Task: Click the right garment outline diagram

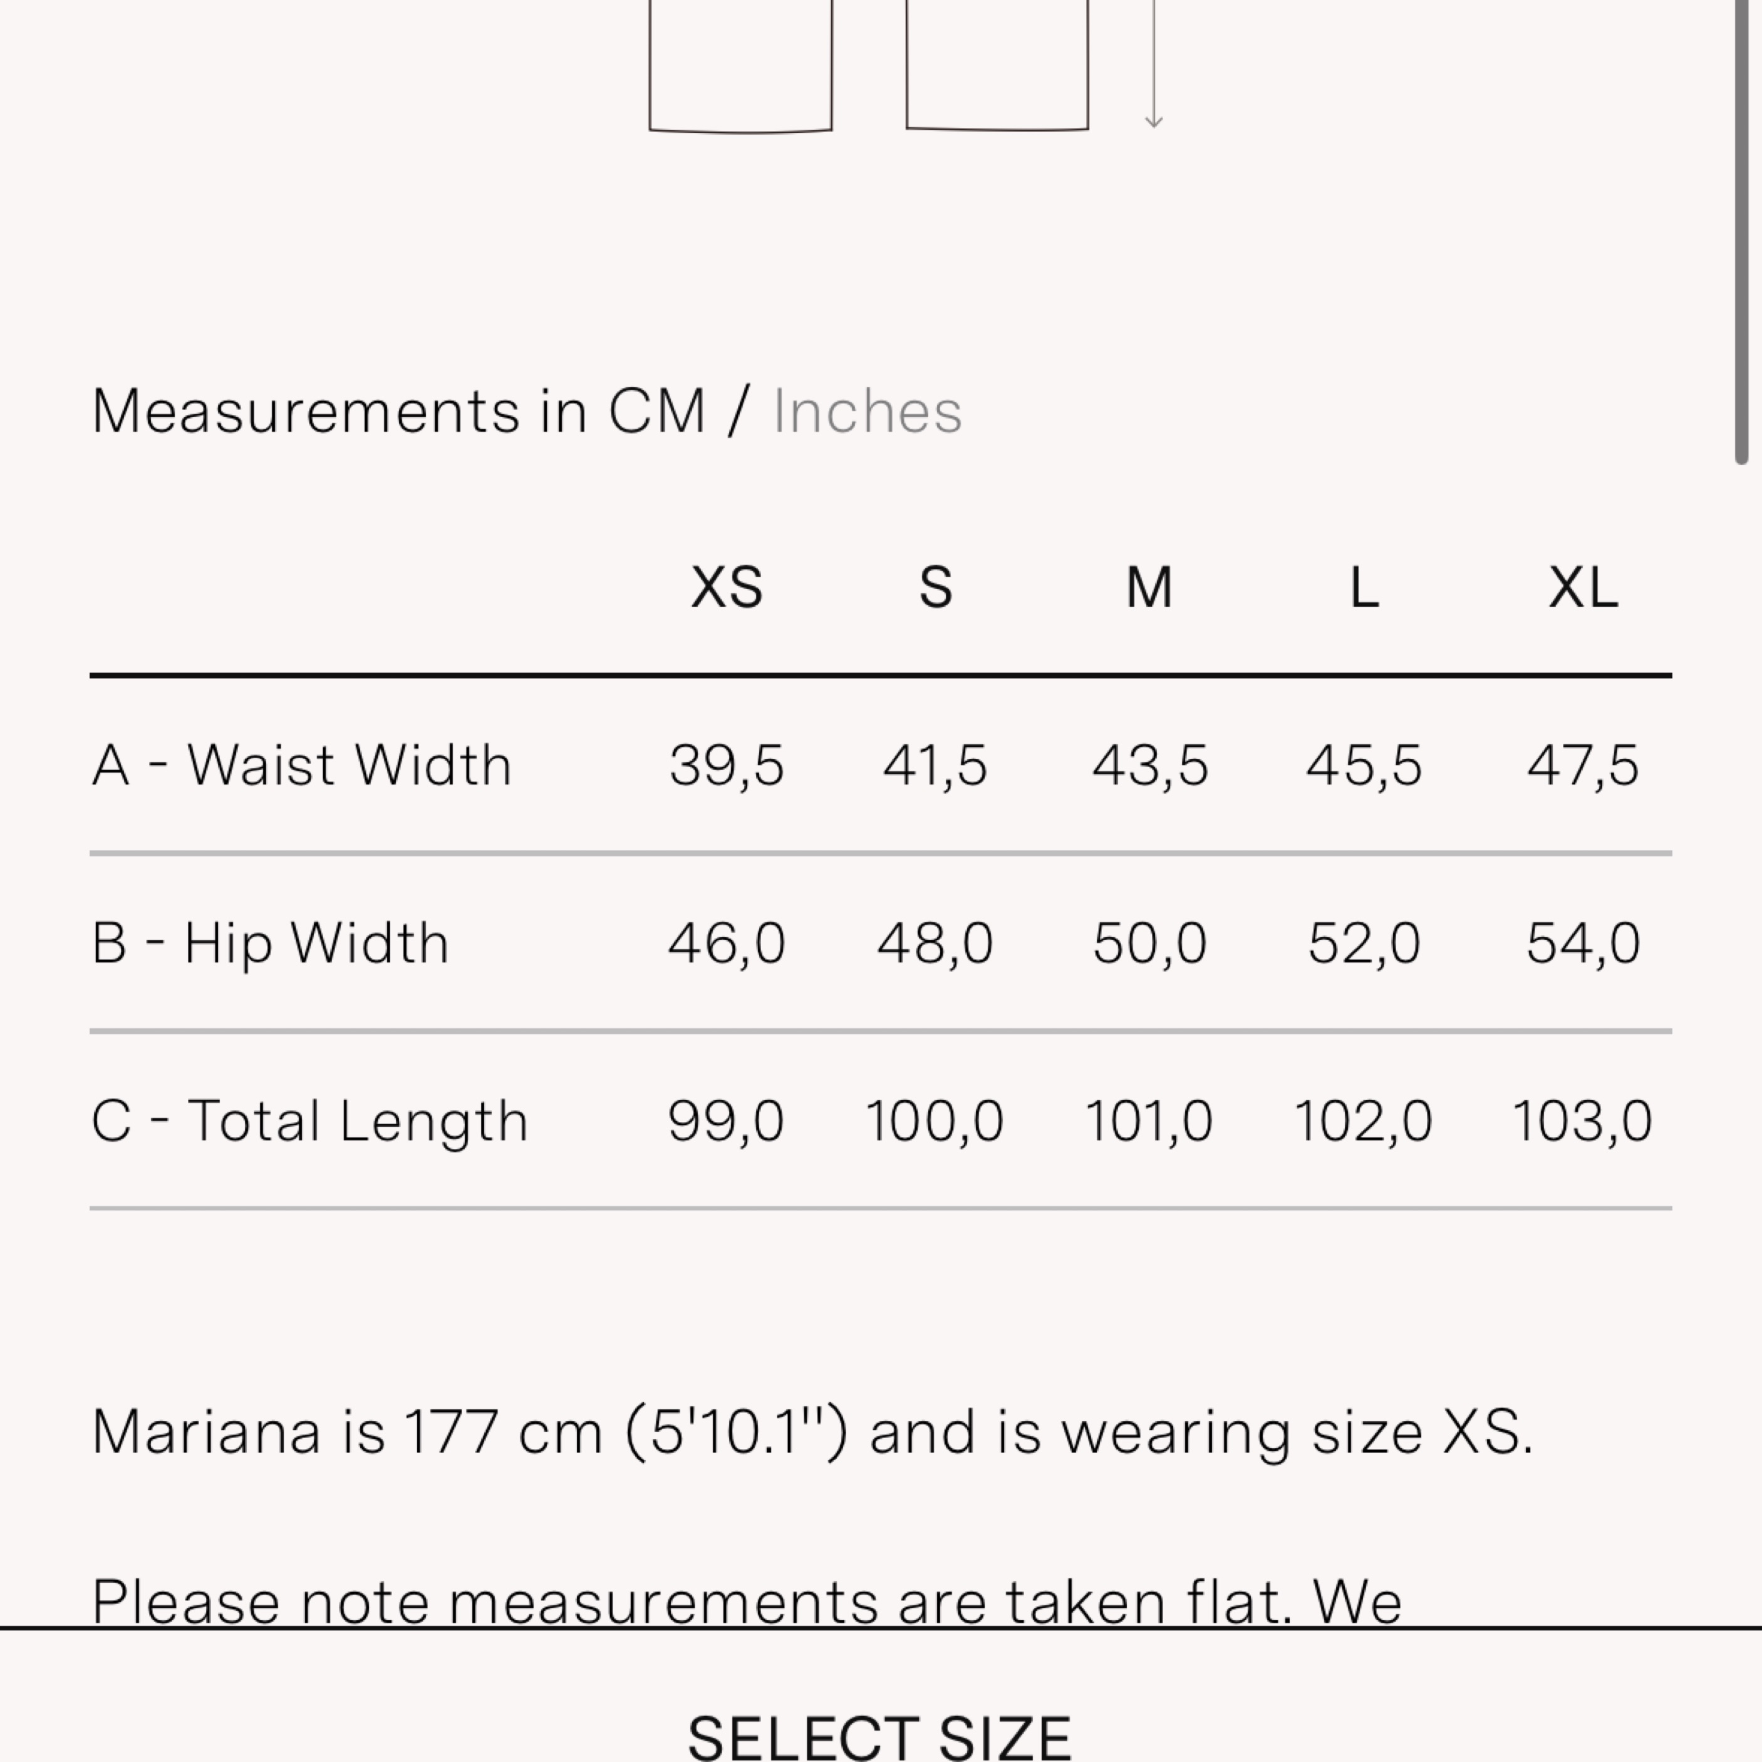Action: click(x=997, y=64)
